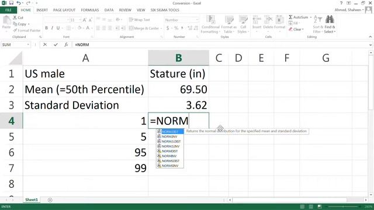Screen dimensions: 374x210
Task: Toggle Underline formatting
Action: [58, 28]
